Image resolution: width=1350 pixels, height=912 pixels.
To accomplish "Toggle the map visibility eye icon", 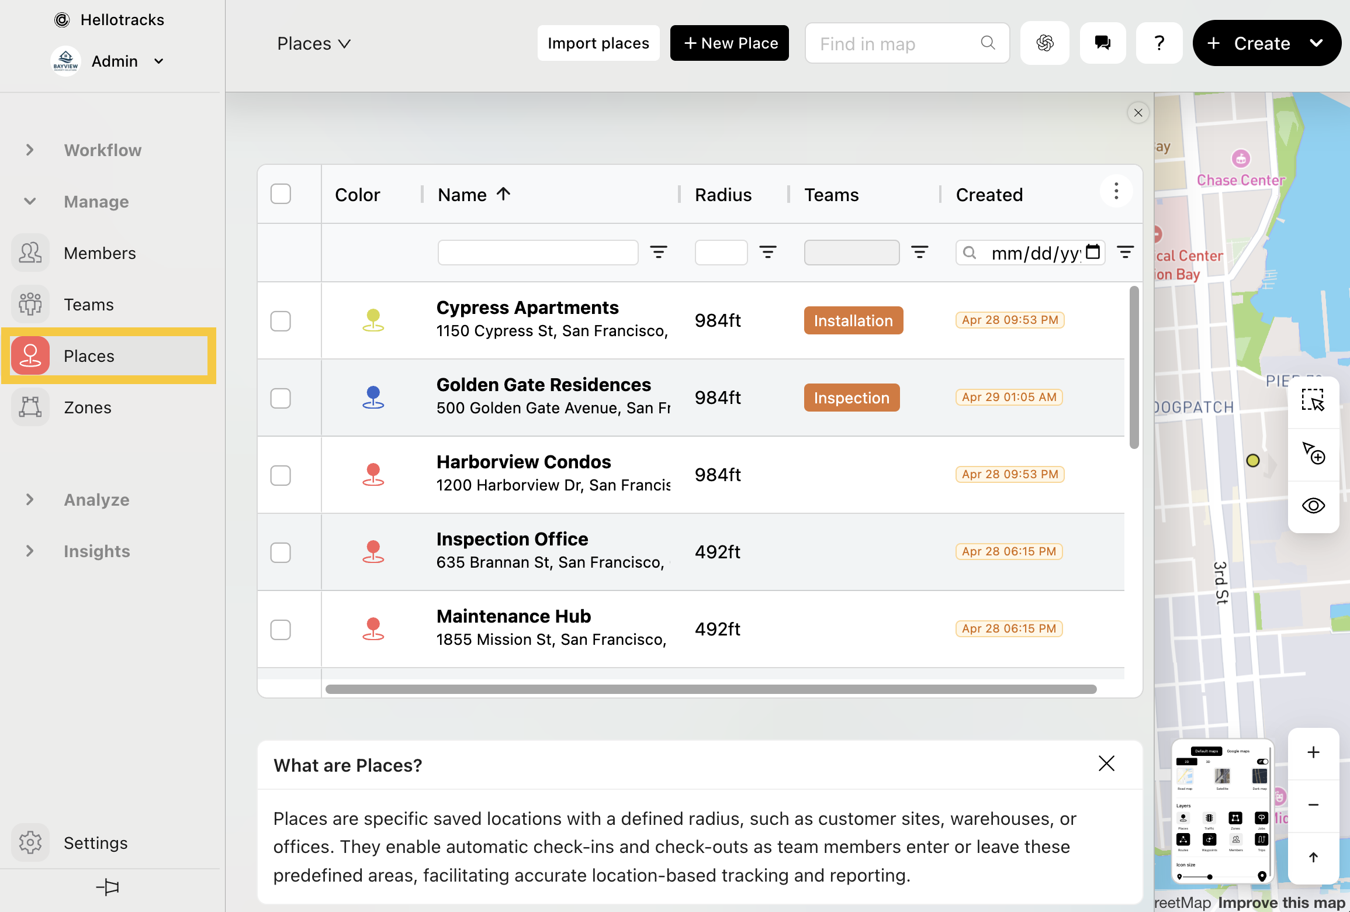I will point(1313,506).
